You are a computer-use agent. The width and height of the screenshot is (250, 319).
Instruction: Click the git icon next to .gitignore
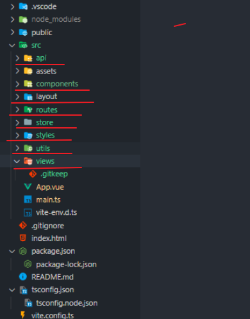click(x=23, y=226)
